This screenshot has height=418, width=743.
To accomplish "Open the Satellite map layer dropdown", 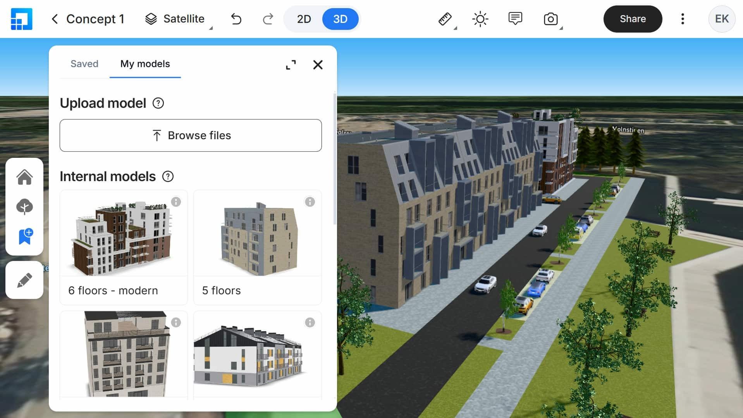I will pyautogui.click(x=176, y=19).
